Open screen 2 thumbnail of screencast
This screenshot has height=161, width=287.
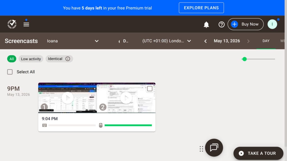pos(126,98)
